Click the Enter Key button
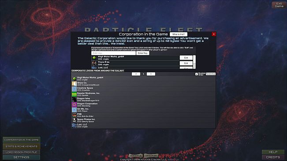The image size is (287, 161). pyautogui.click(x=143, y=53)
